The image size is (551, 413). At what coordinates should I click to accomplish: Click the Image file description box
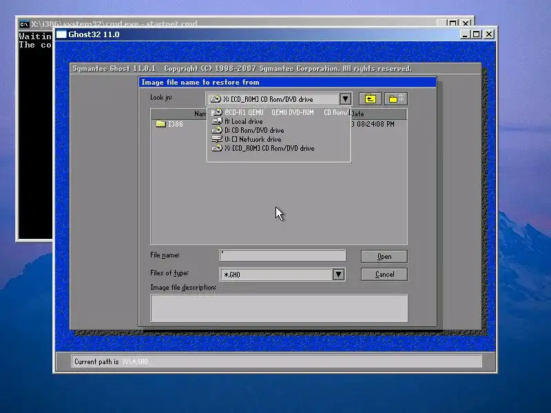point(279,308)
